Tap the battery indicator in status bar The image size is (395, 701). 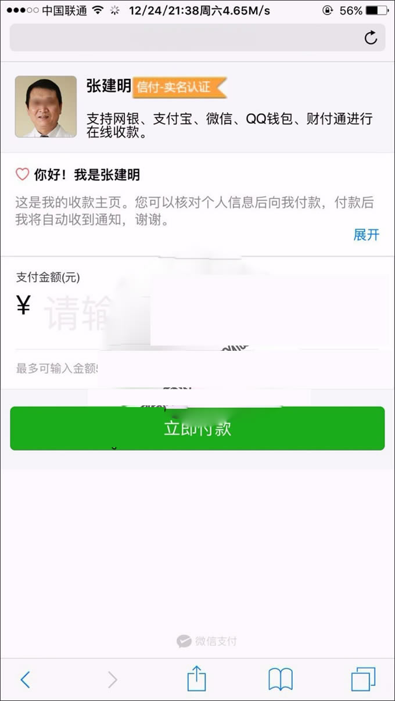tap(378, 10)
